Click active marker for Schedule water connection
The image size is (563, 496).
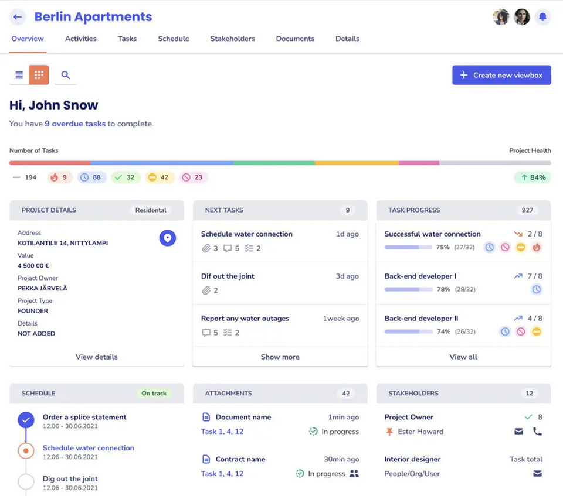click(26, 451)
